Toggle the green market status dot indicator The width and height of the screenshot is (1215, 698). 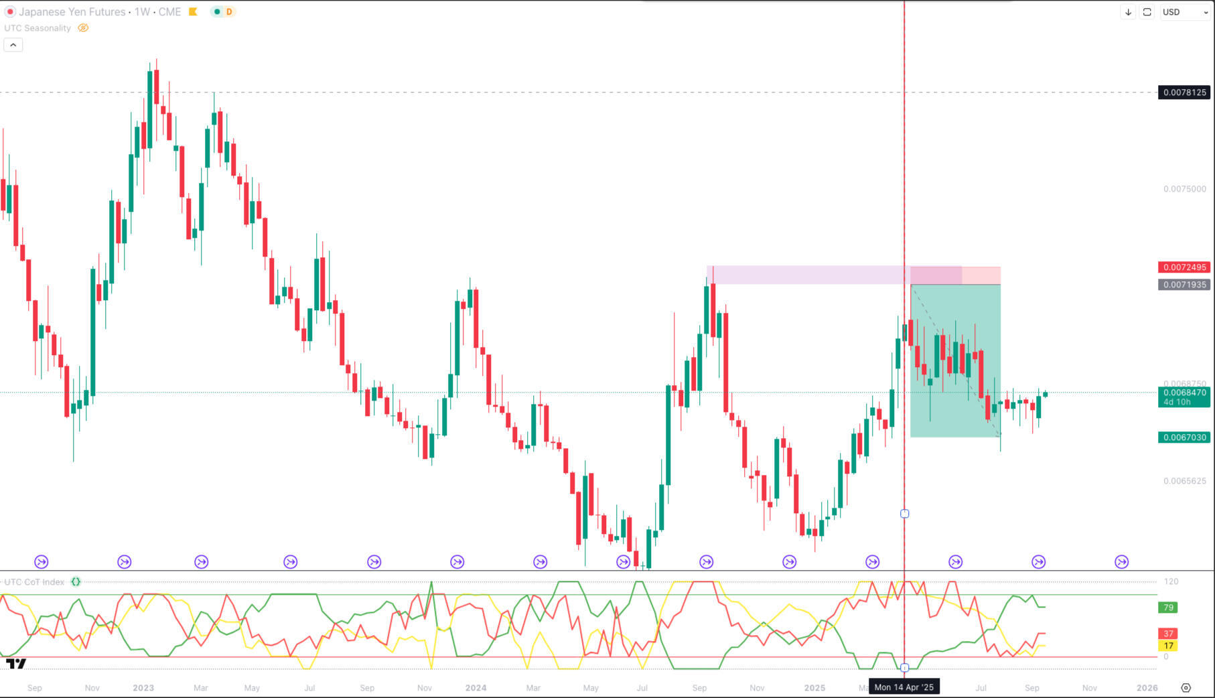(x=217, y=12)
